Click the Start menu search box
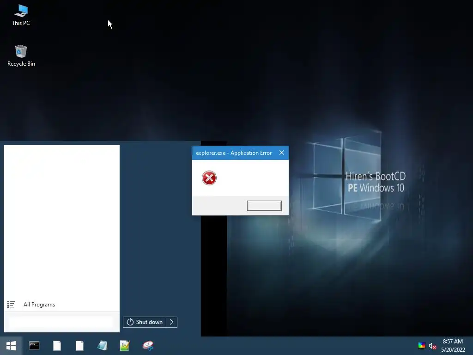This screenshot has width=473, height=355. point(61,322)
